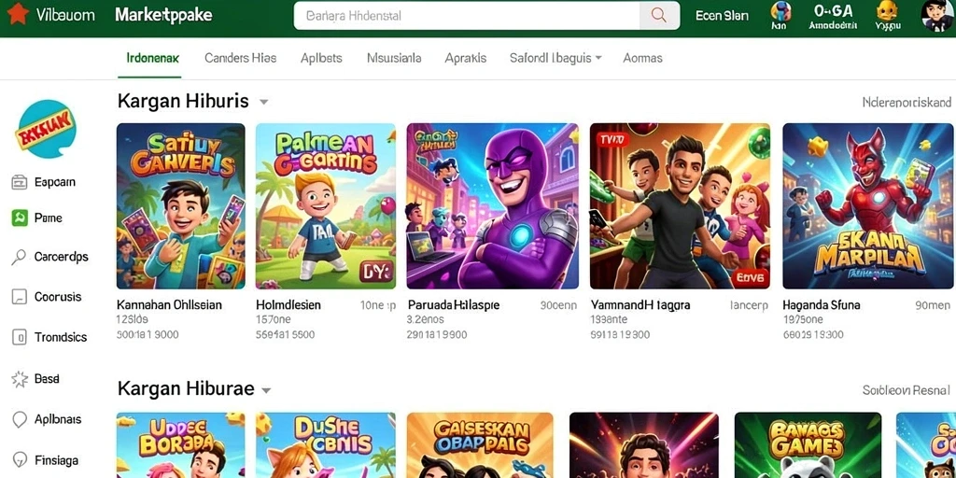Open the Safordl Ibaguis dropdown
The width and height of the screenshot is (956, 478).
[x=555, y=58]
